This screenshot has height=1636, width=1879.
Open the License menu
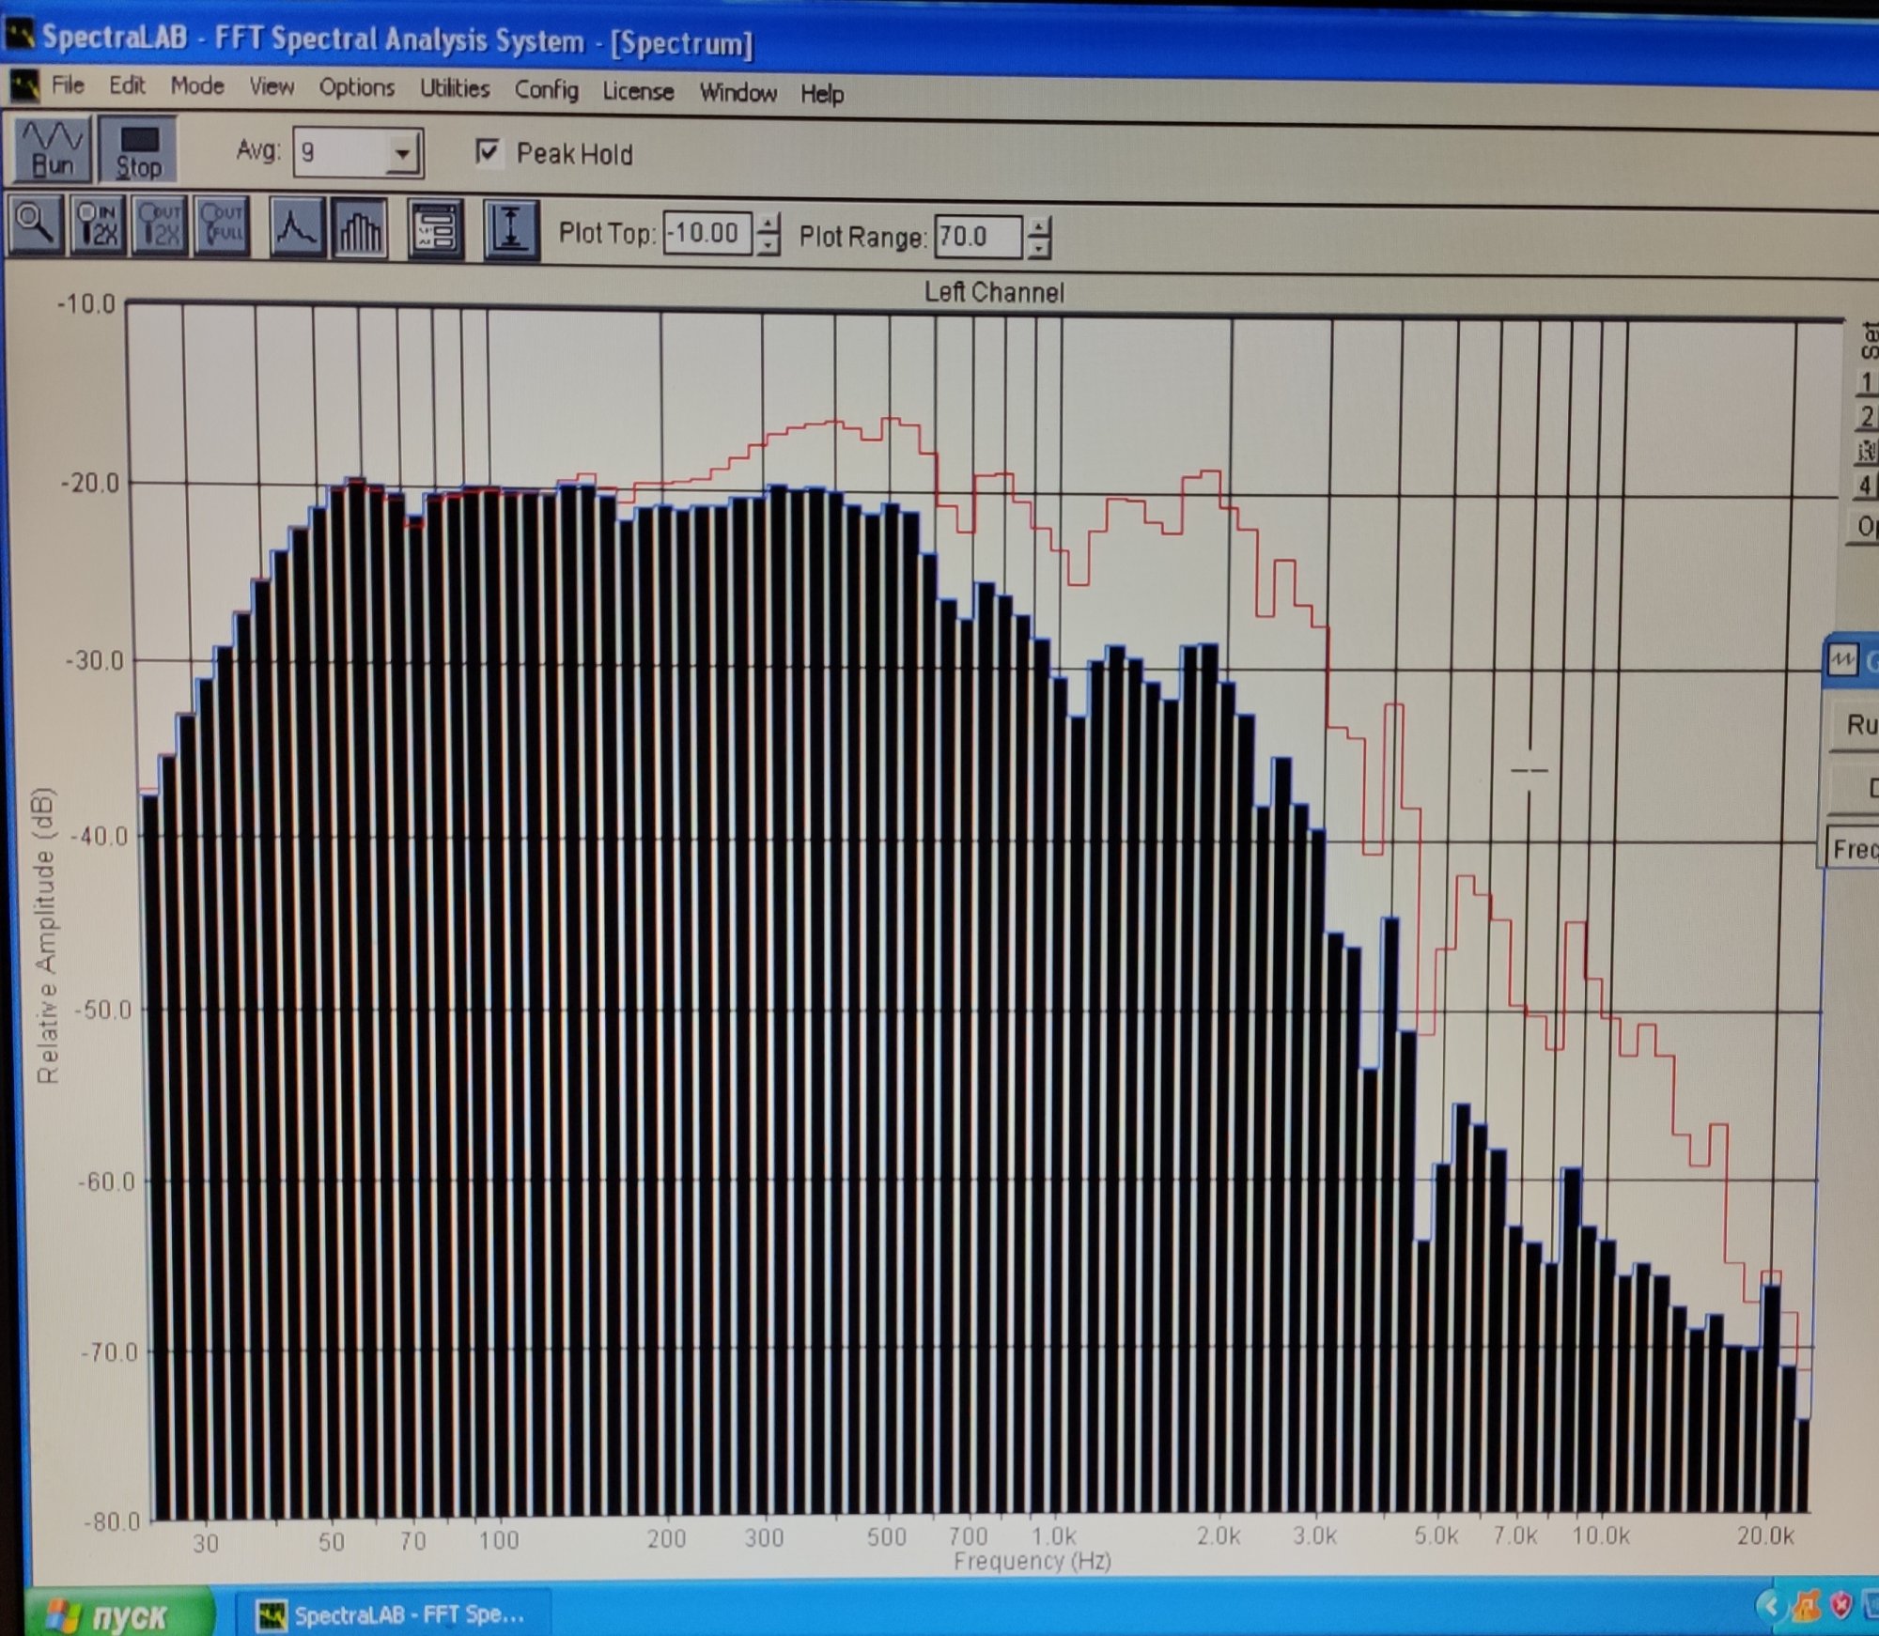point(638,91)
